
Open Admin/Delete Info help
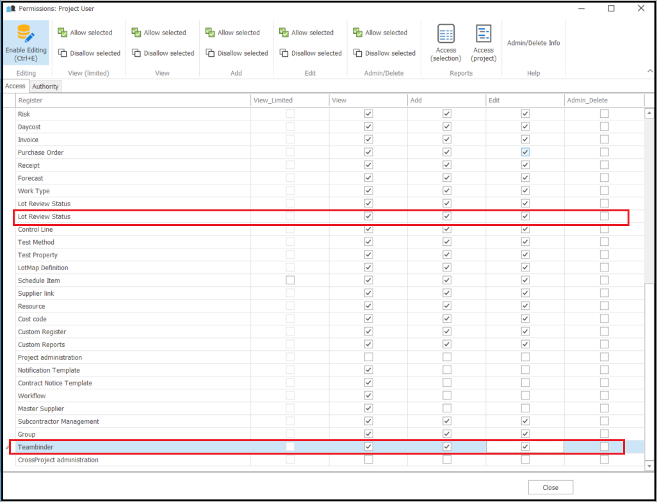(x=533, y=43)
